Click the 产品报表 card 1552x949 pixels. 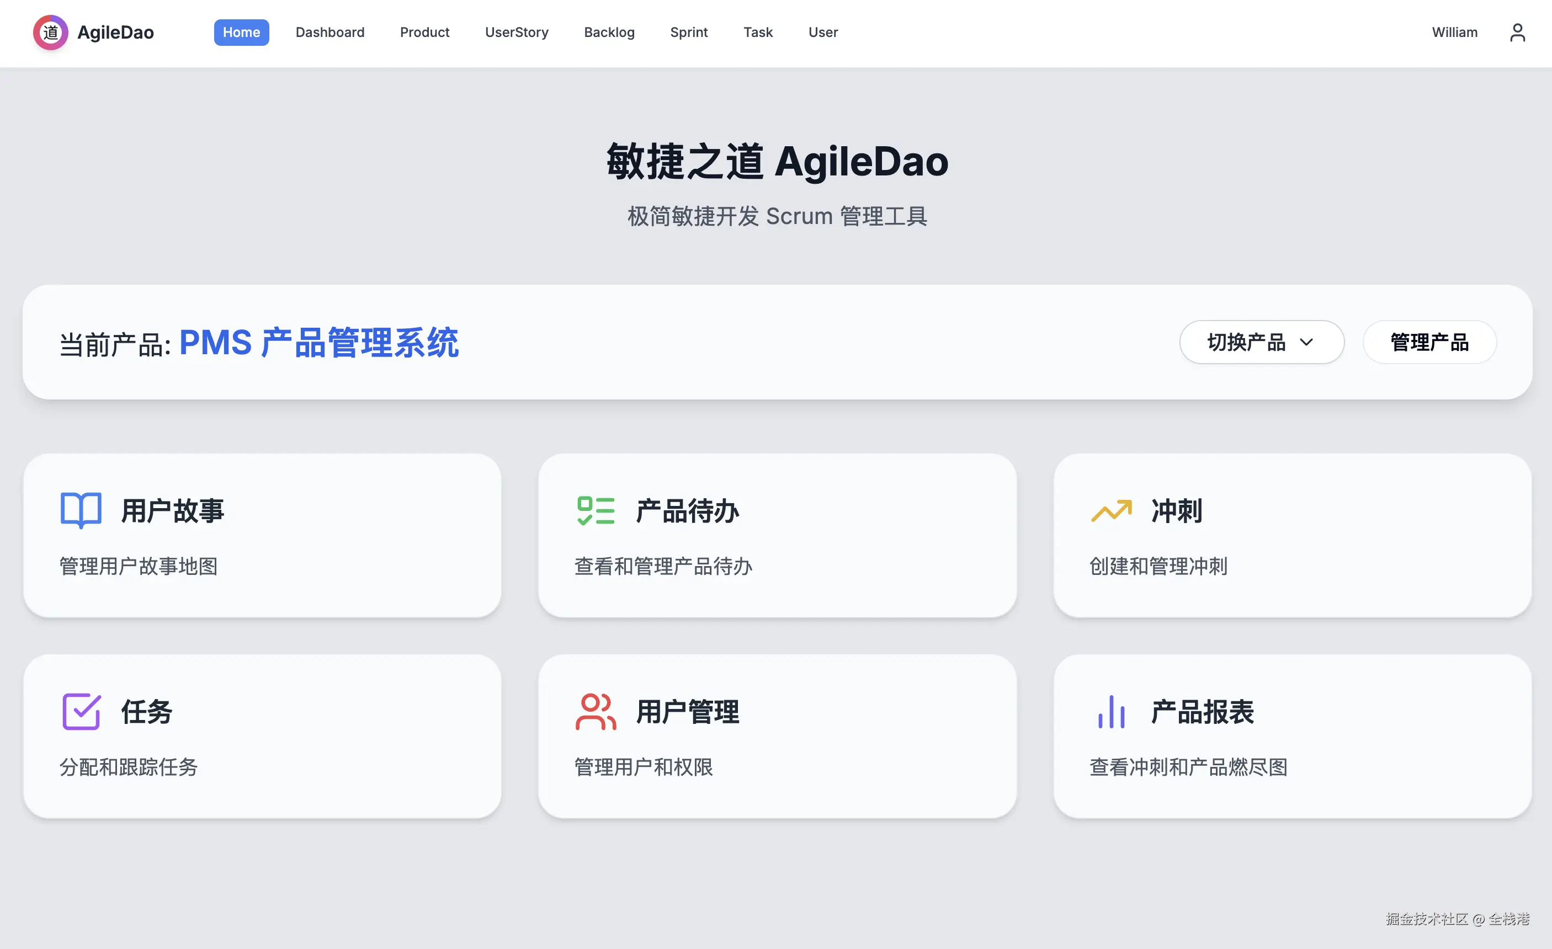pyautogui.click(x=1294, y=735)
